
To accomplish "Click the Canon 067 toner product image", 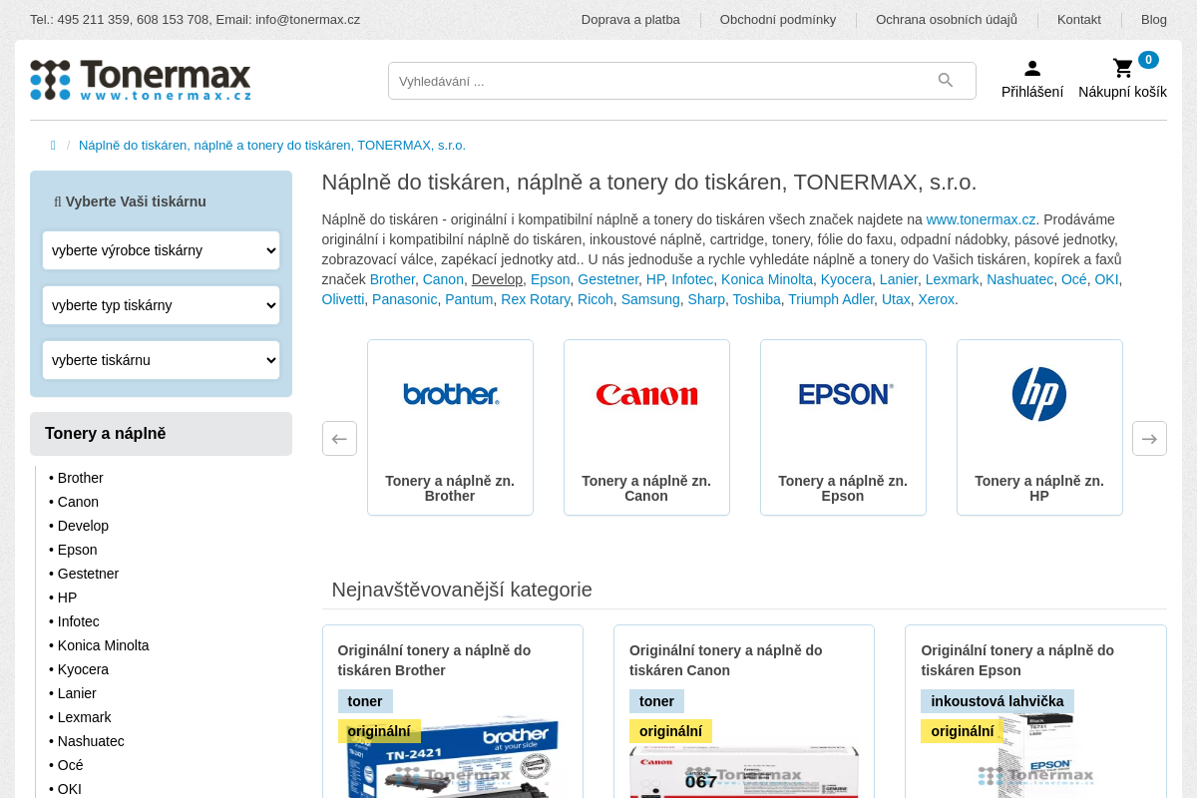I will point(744,770).
